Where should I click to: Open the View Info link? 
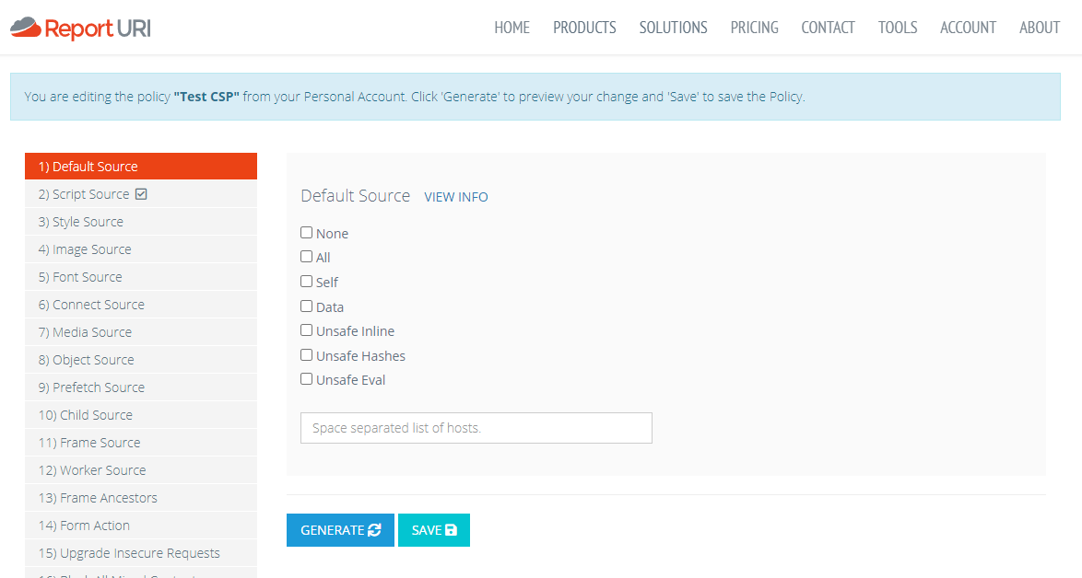click(456, 197)
